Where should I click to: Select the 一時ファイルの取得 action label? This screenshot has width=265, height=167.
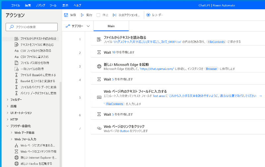(32, 69)
